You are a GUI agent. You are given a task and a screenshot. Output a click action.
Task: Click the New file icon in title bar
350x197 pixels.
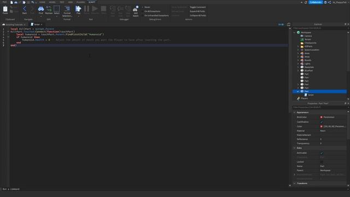click(11, 2)
